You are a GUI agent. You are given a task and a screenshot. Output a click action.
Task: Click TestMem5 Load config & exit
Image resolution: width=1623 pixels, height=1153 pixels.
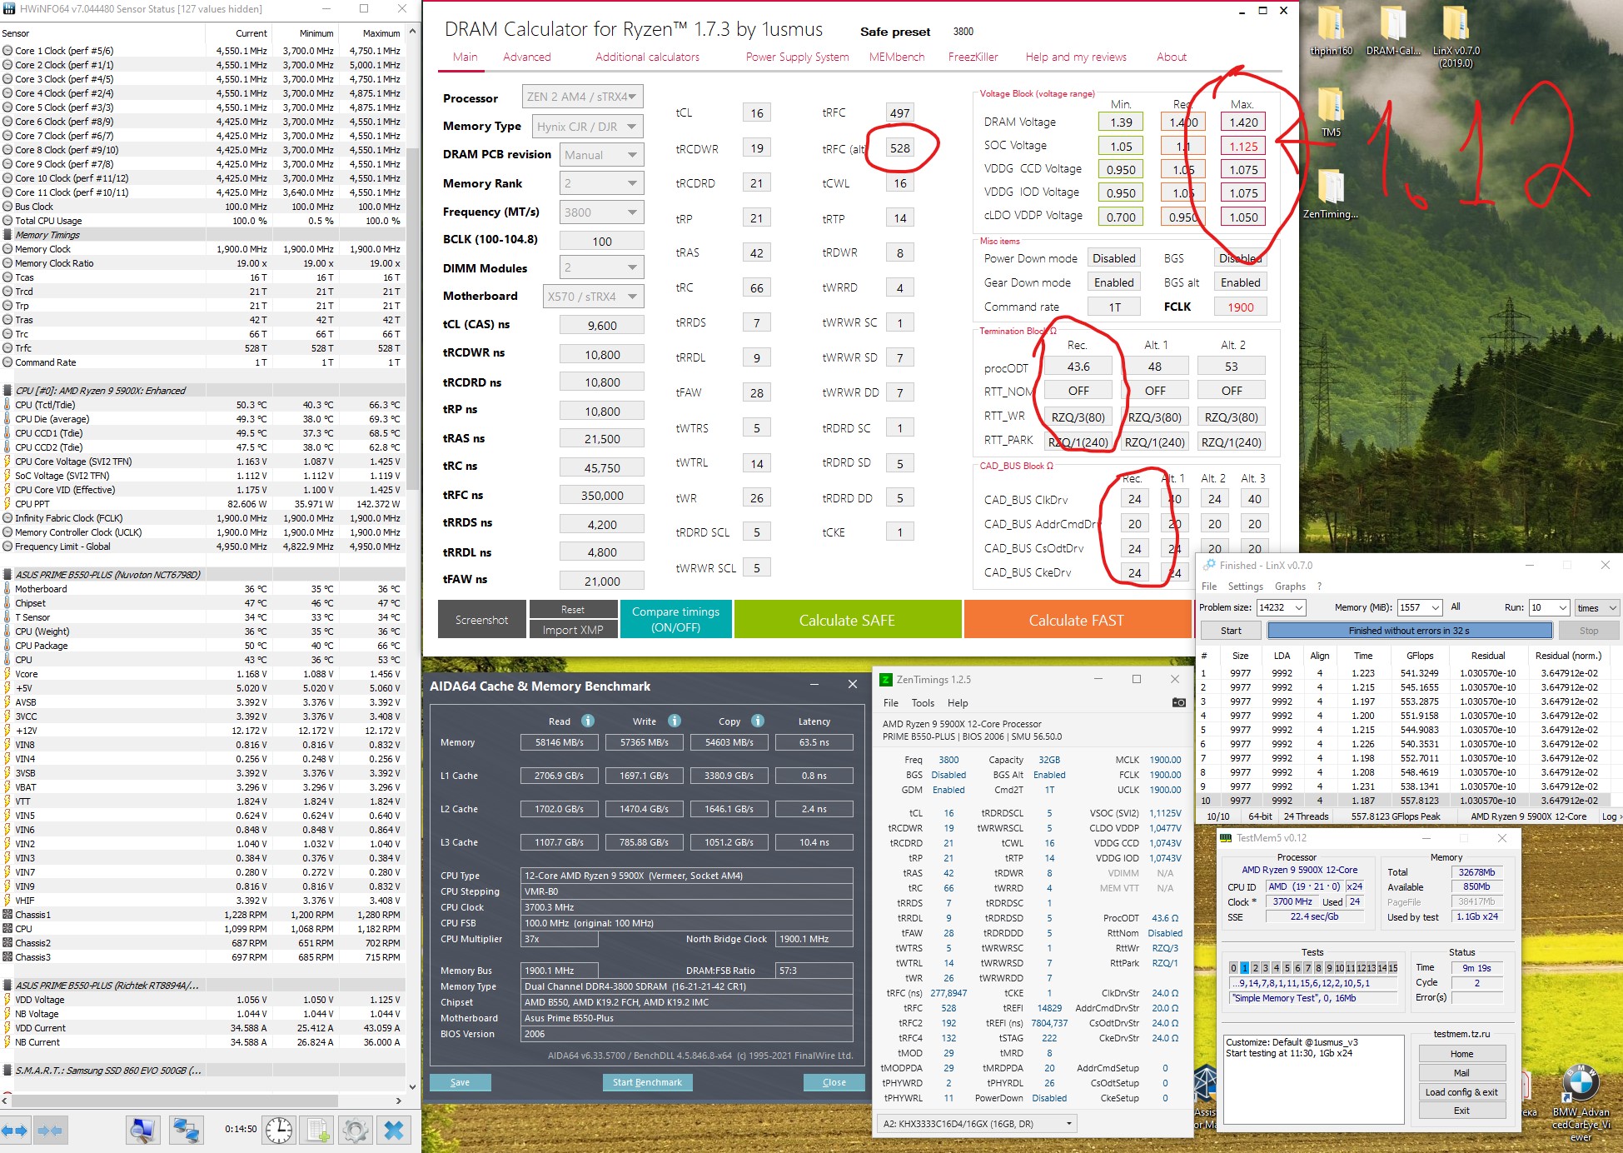1461,1091
